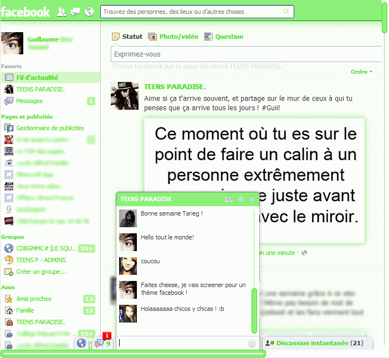This screenshot has width=389, height=358.
Task: Open TEENS PARADISE. list under Amis
Action: pyautogui.click(x=40, y=322)
